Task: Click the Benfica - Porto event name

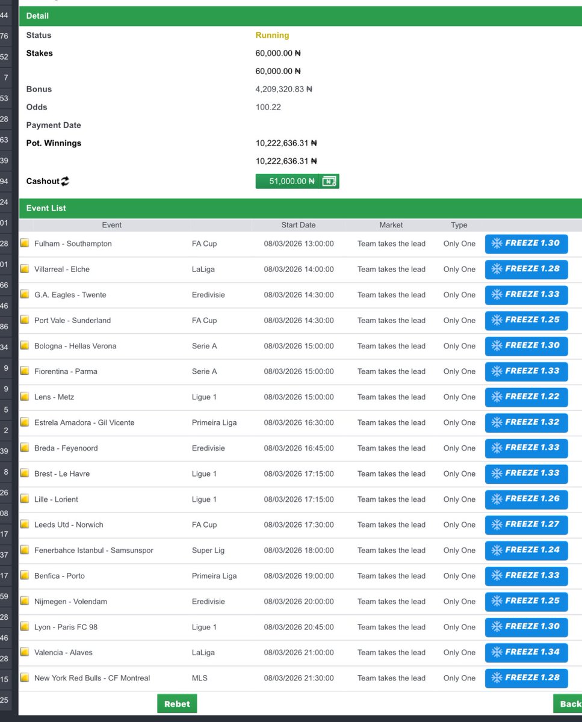Action: tap(60, 576)
